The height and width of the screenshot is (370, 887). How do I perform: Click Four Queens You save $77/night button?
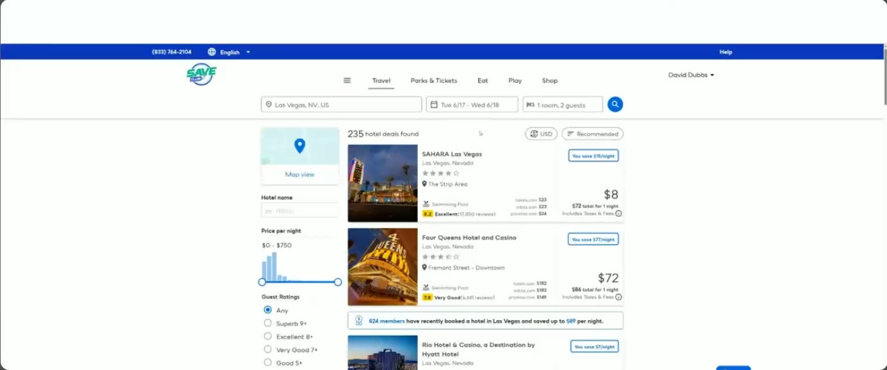pyautogui.click(x=593, y=239)
